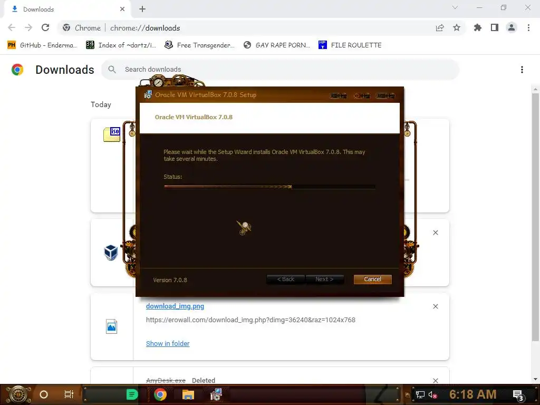Open the green notes app on taskbar
540x405 pixels.
pyautogui.click(x=132, y=394)
